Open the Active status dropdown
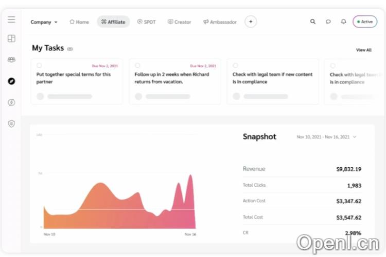 click(365, 22)
